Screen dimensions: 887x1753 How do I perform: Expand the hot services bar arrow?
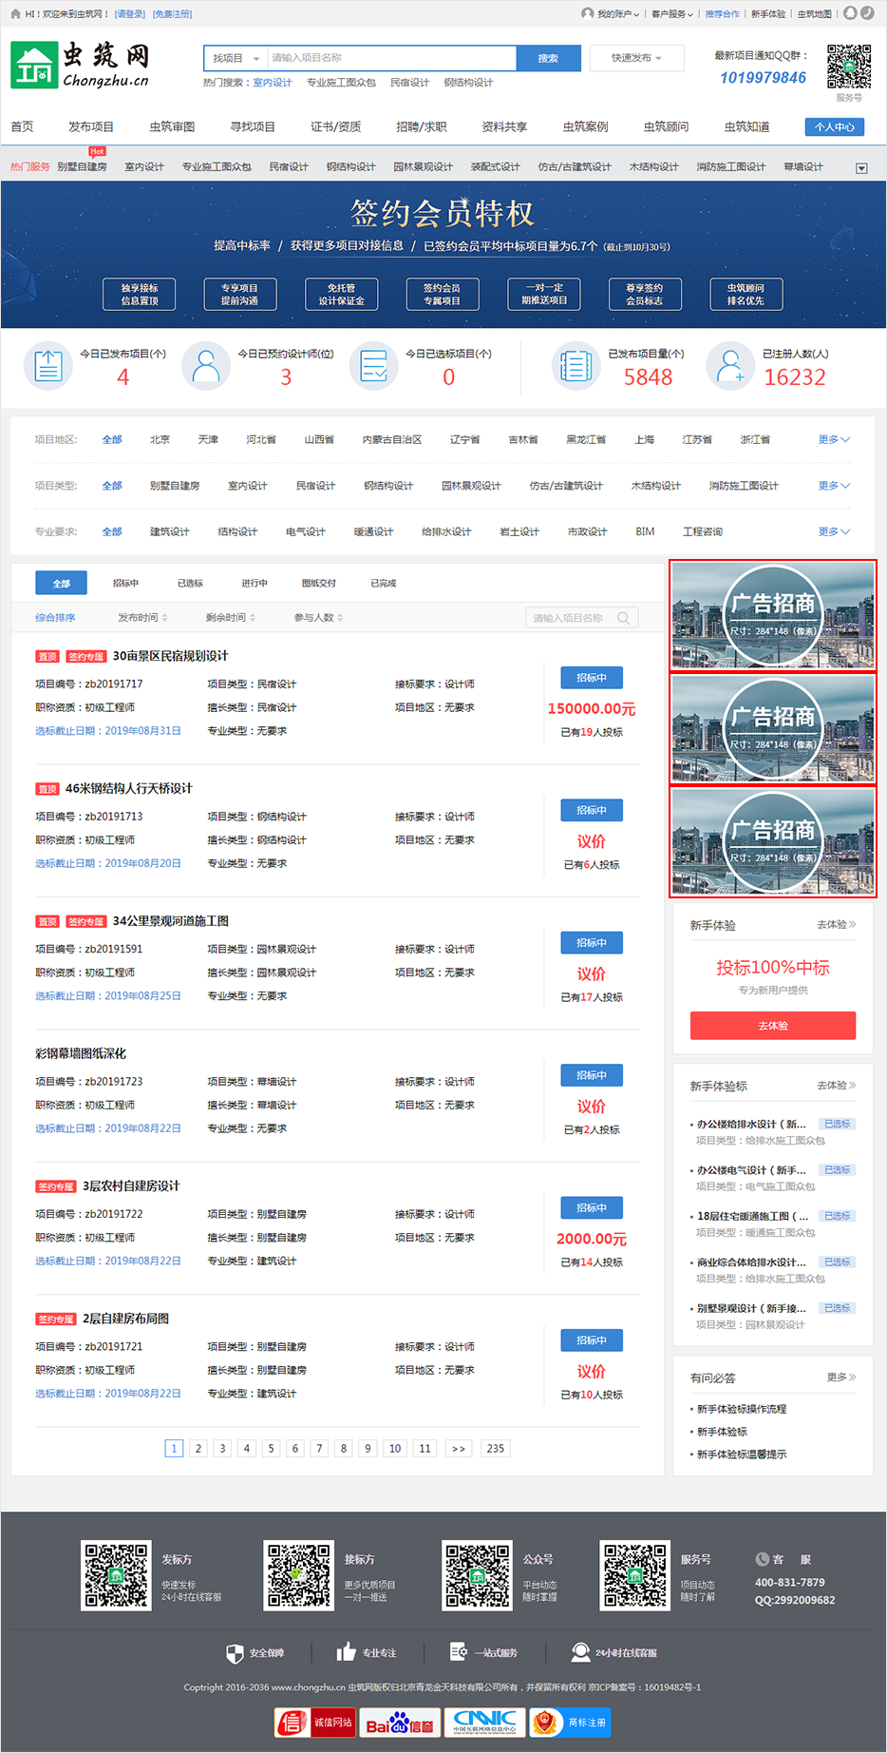click(x=861, y=168)
